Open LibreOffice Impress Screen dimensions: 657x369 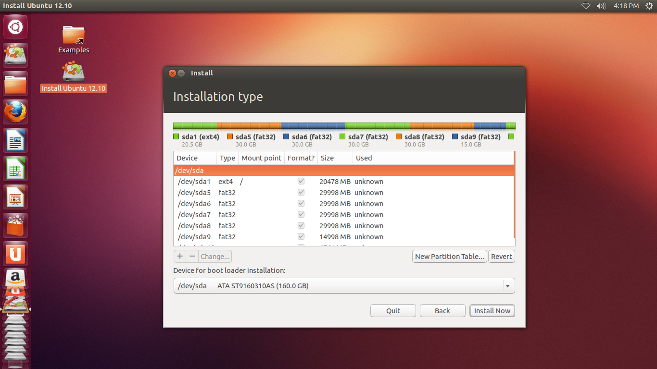coord(15,197)
